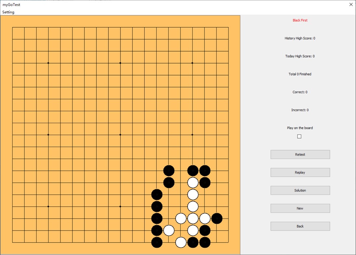Click the Replay button

coord(300,172)
